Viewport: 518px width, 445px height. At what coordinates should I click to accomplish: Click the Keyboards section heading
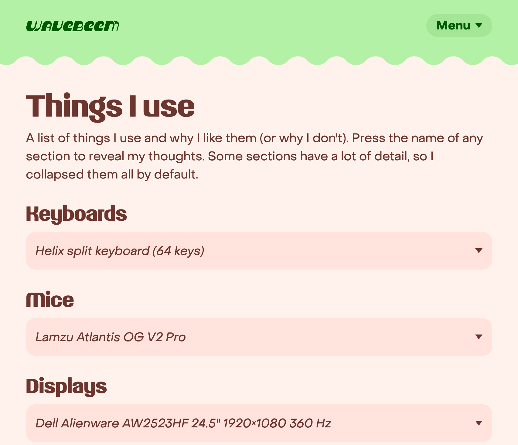[76, 214]
